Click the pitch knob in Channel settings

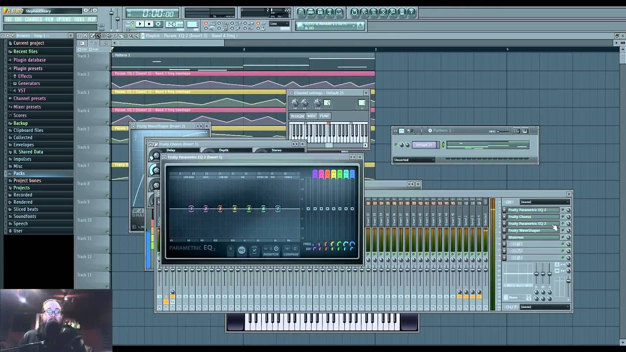[x=317, y=102]
